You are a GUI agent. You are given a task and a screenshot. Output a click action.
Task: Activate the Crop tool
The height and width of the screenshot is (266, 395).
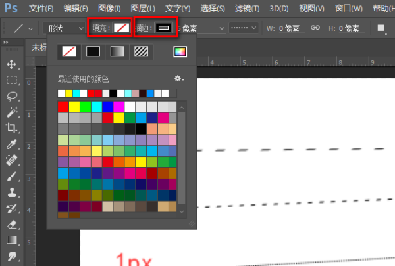(11, 128)
